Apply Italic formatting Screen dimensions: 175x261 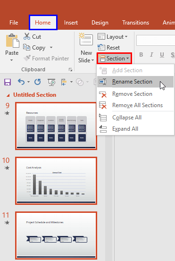click(151, 55)
